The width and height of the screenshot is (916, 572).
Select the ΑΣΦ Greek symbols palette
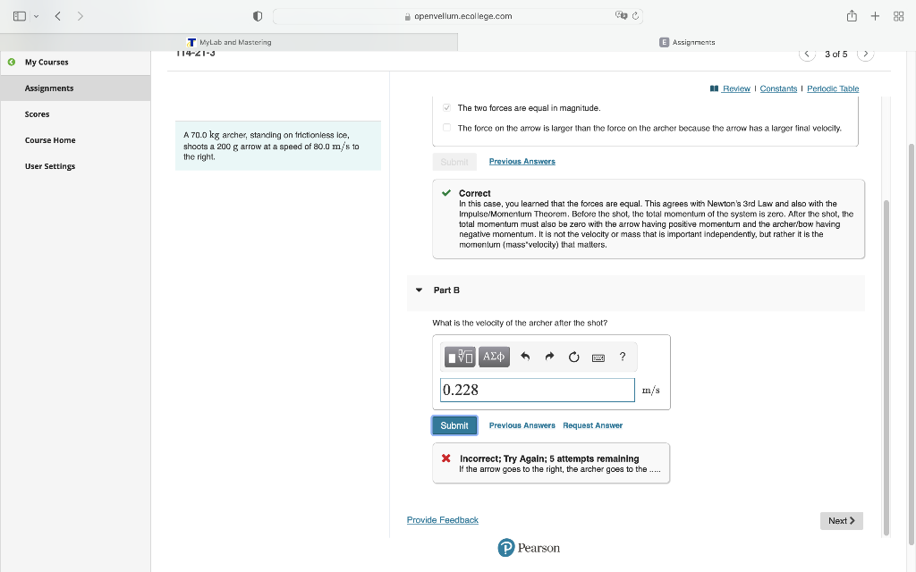coord(493,356)
